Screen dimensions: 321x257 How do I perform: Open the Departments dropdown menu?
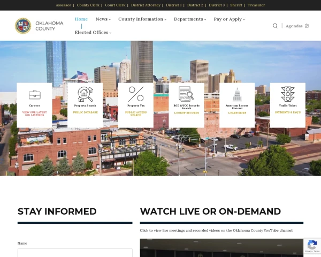tap(190, 19)
